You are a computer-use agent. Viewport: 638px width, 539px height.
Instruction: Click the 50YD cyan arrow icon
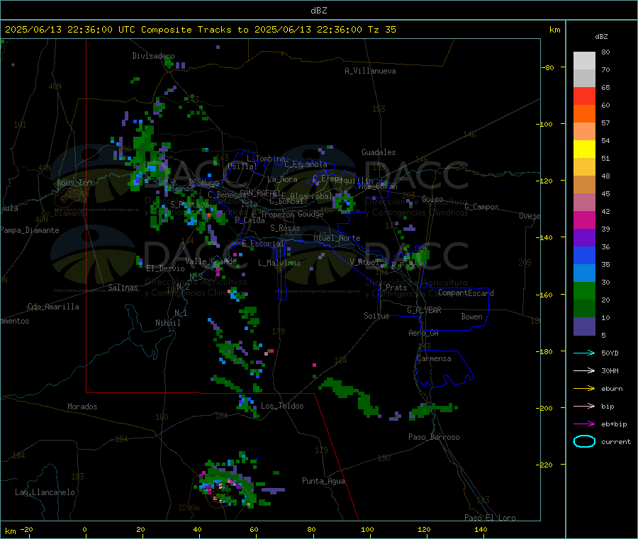(x=584, y=353)
